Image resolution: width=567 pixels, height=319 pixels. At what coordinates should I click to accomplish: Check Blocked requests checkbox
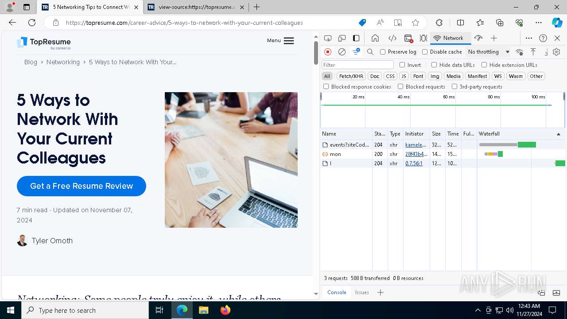(400, 87)
